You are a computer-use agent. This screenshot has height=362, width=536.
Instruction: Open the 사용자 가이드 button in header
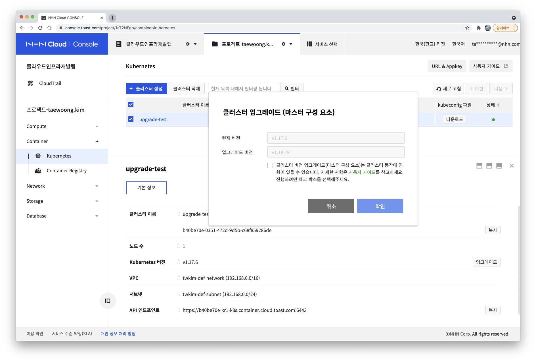pyautogui.click(x=491, y=66)
